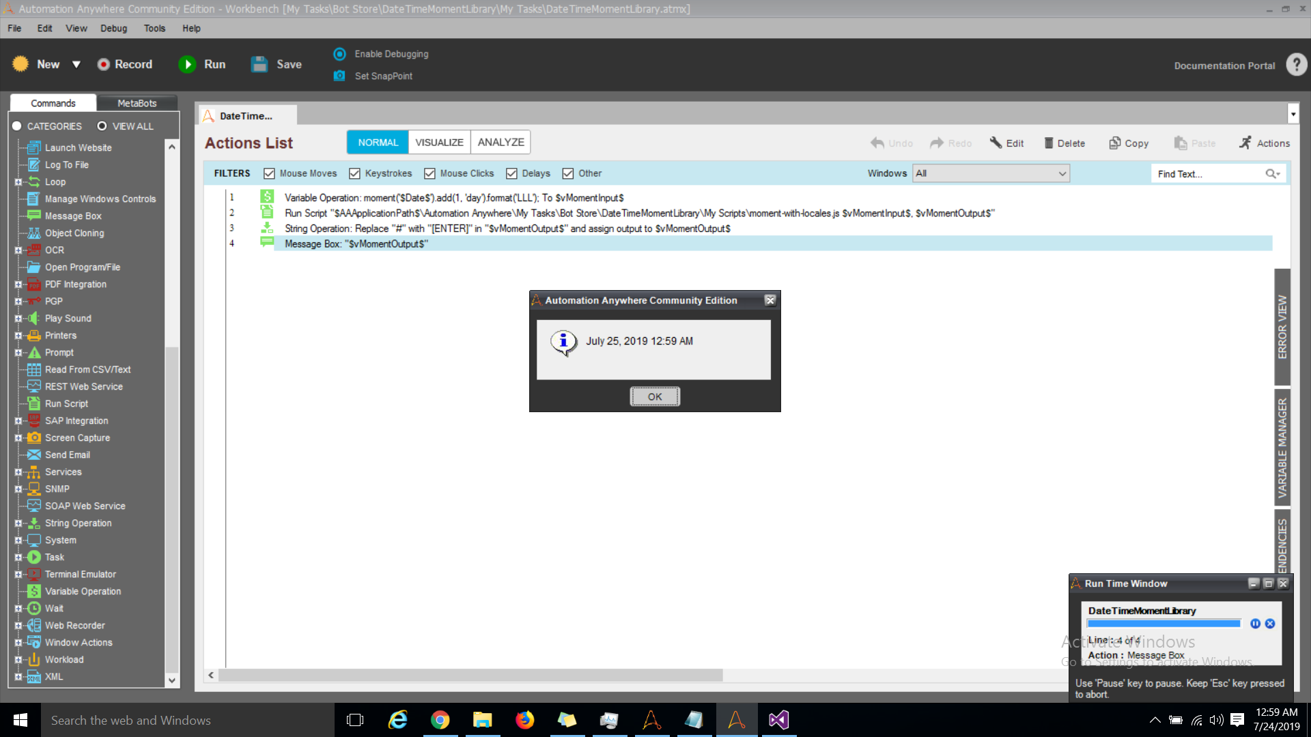Open the Documentation Portal link
Viewport: 1311px width, 737px height.
1224,66
